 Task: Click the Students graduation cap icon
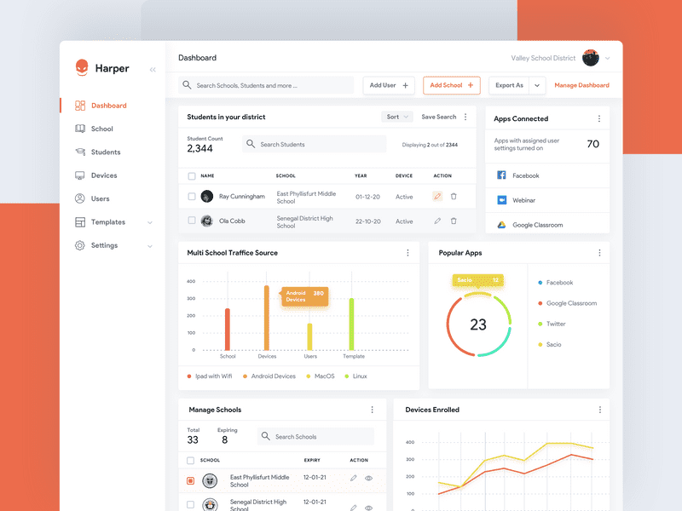coord(80,152)
